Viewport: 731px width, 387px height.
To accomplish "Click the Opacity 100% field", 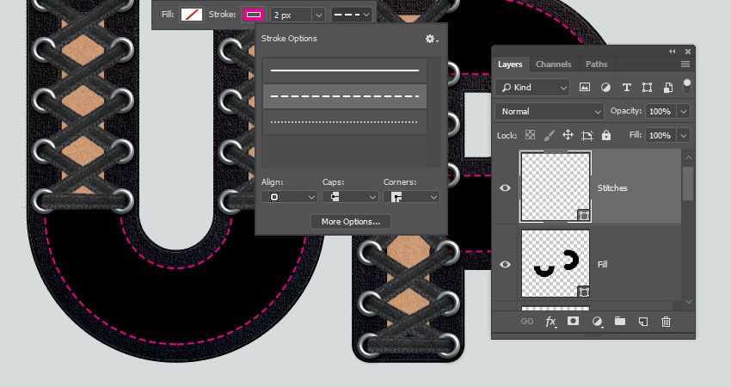I will 660,112.
